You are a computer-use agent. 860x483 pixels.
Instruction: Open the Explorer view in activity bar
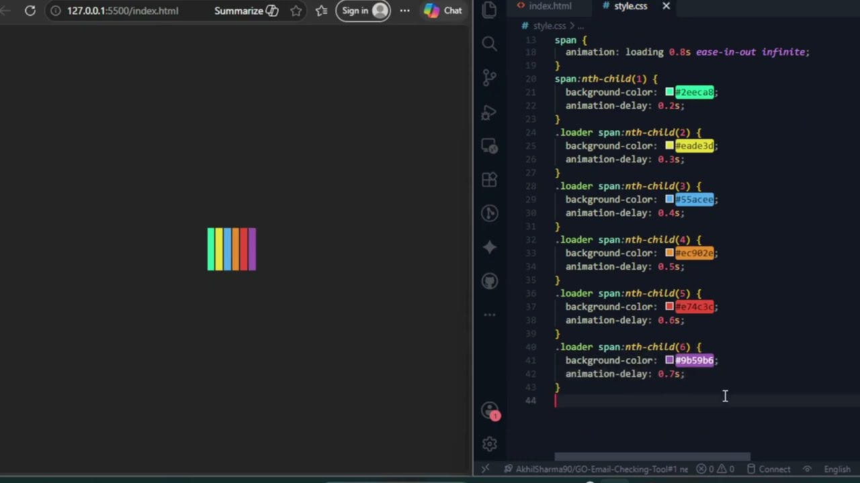tap(489, 9)
